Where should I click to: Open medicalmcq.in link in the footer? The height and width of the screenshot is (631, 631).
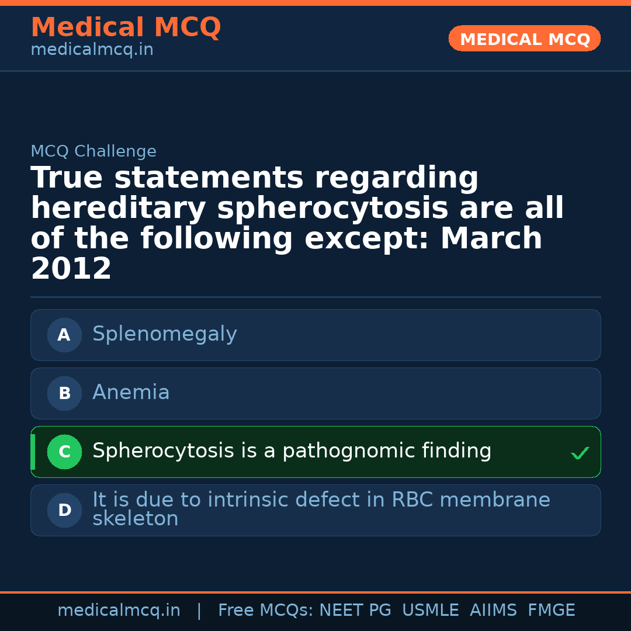[x=119, y=611]
